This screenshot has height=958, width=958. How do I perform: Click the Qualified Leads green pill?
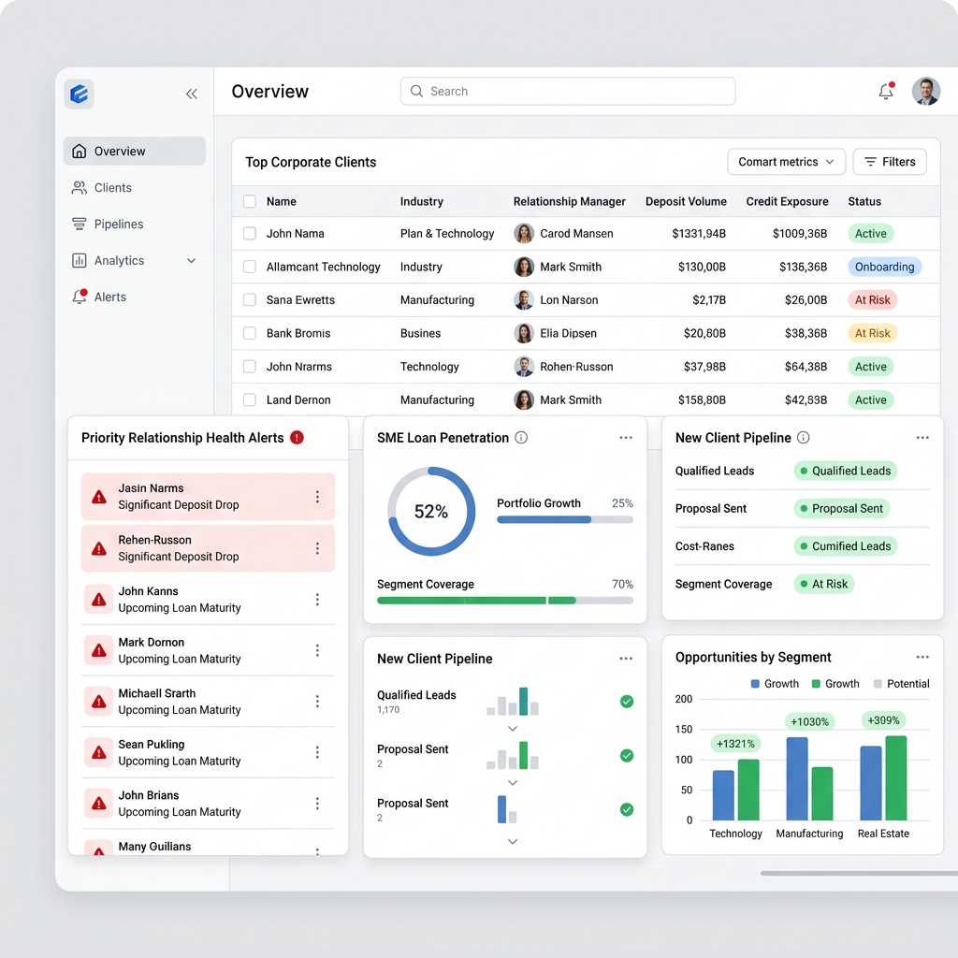846,472
